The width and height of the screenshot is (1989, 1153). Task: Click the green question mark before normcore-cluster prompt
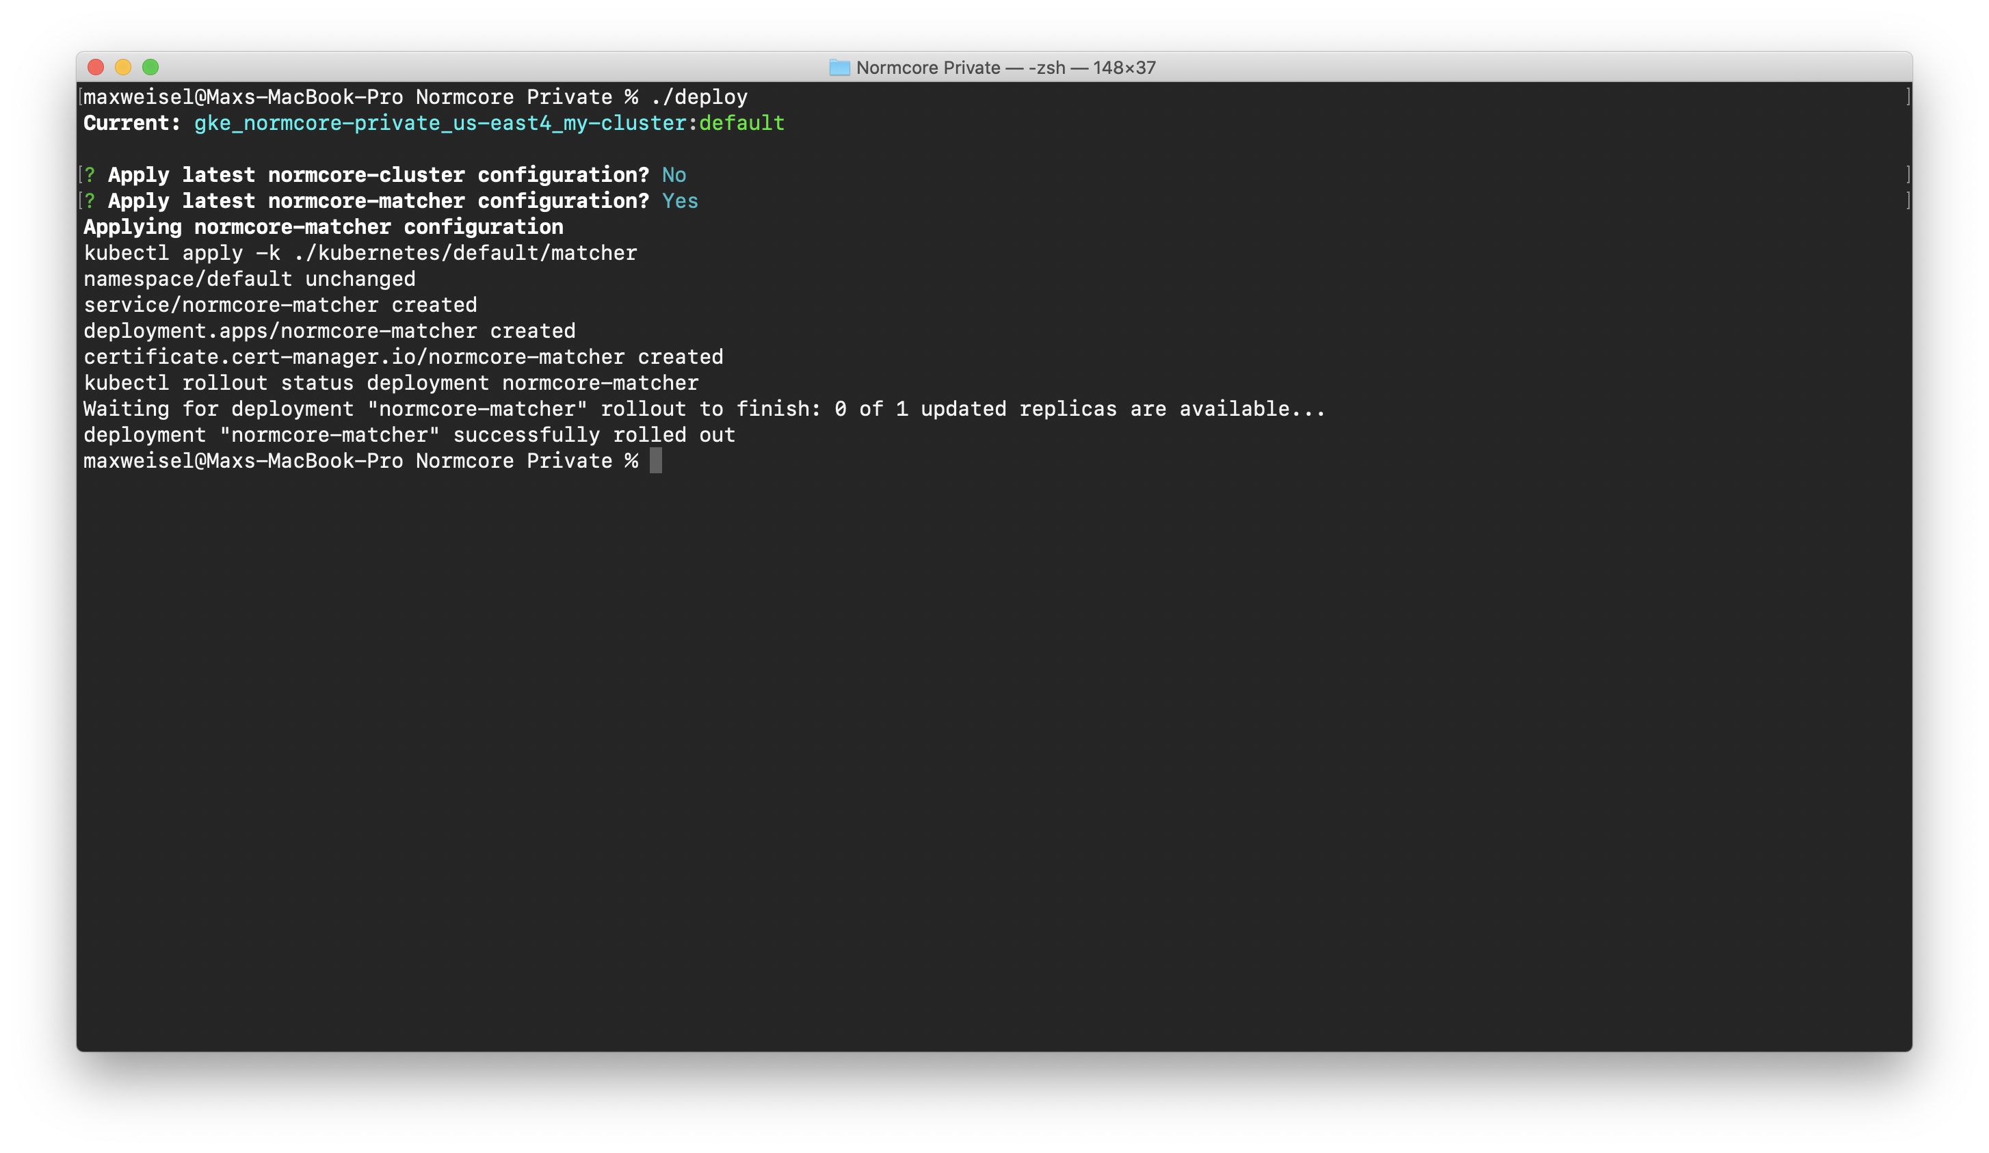[x=90, y=175]
